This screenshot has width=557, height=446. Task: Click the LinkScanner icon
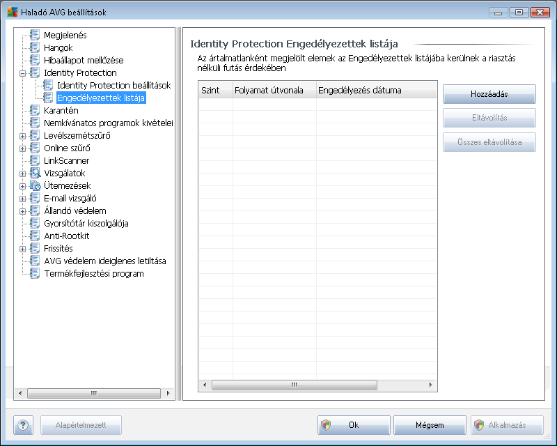pyautogui.click(x=35, y=160)
